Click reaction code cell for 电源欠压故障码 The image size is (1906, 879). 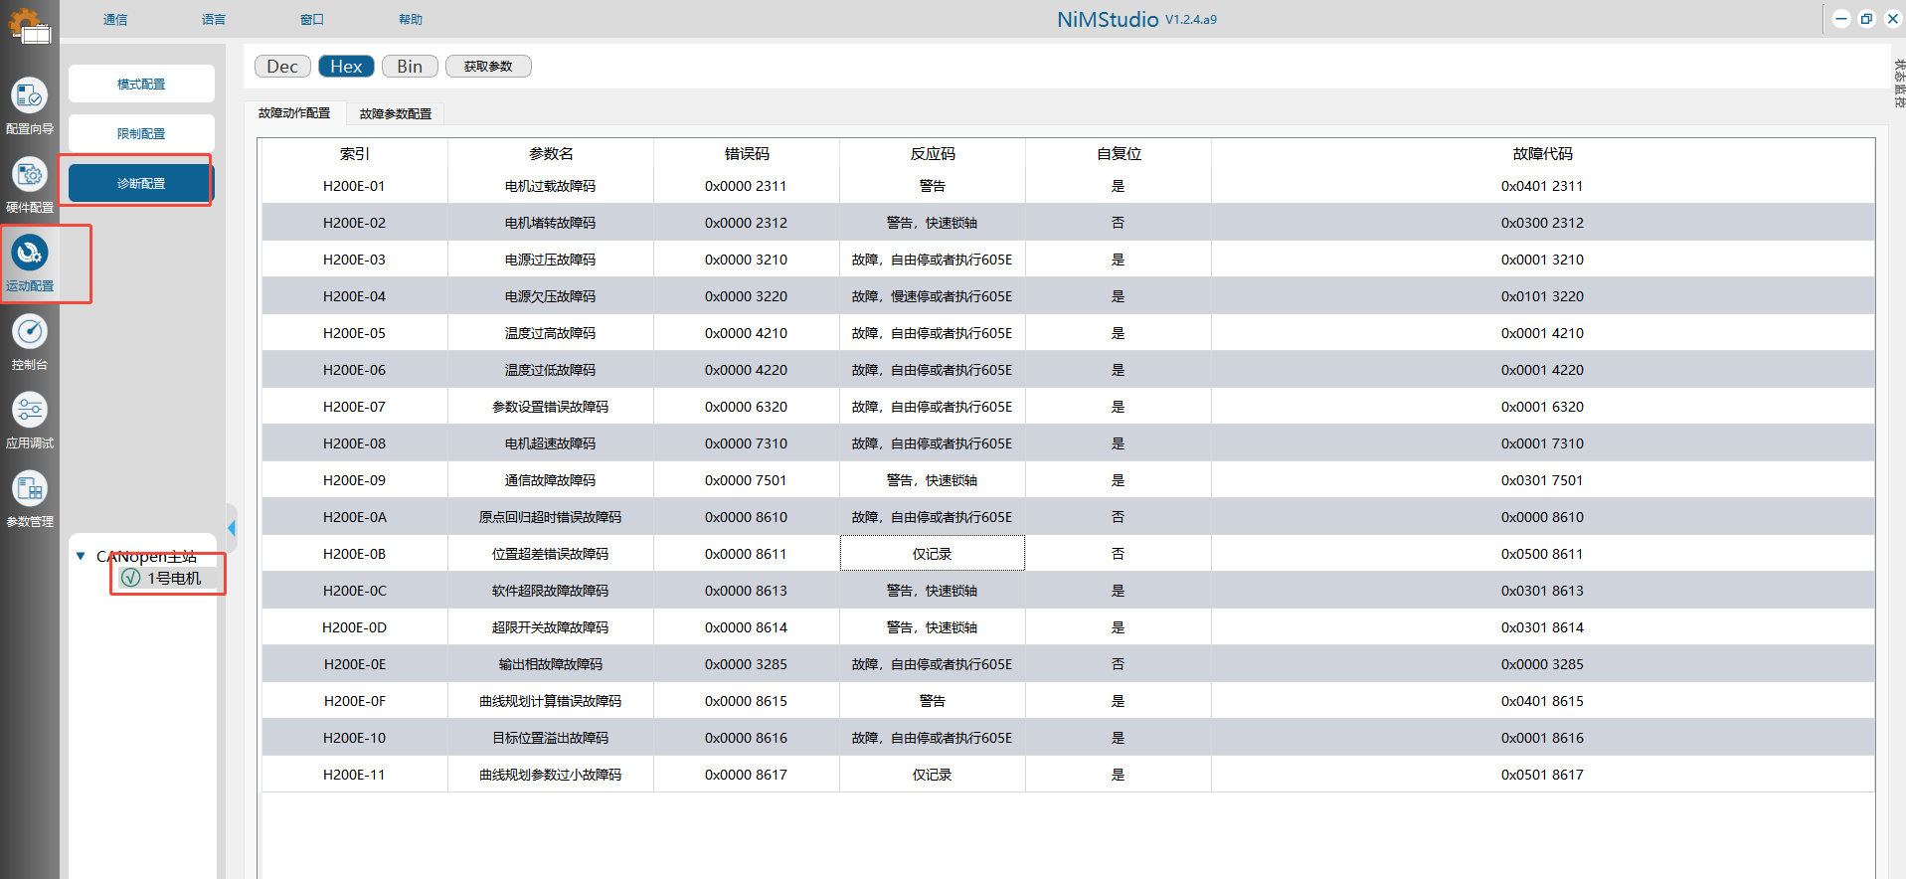tap(933, 295)
